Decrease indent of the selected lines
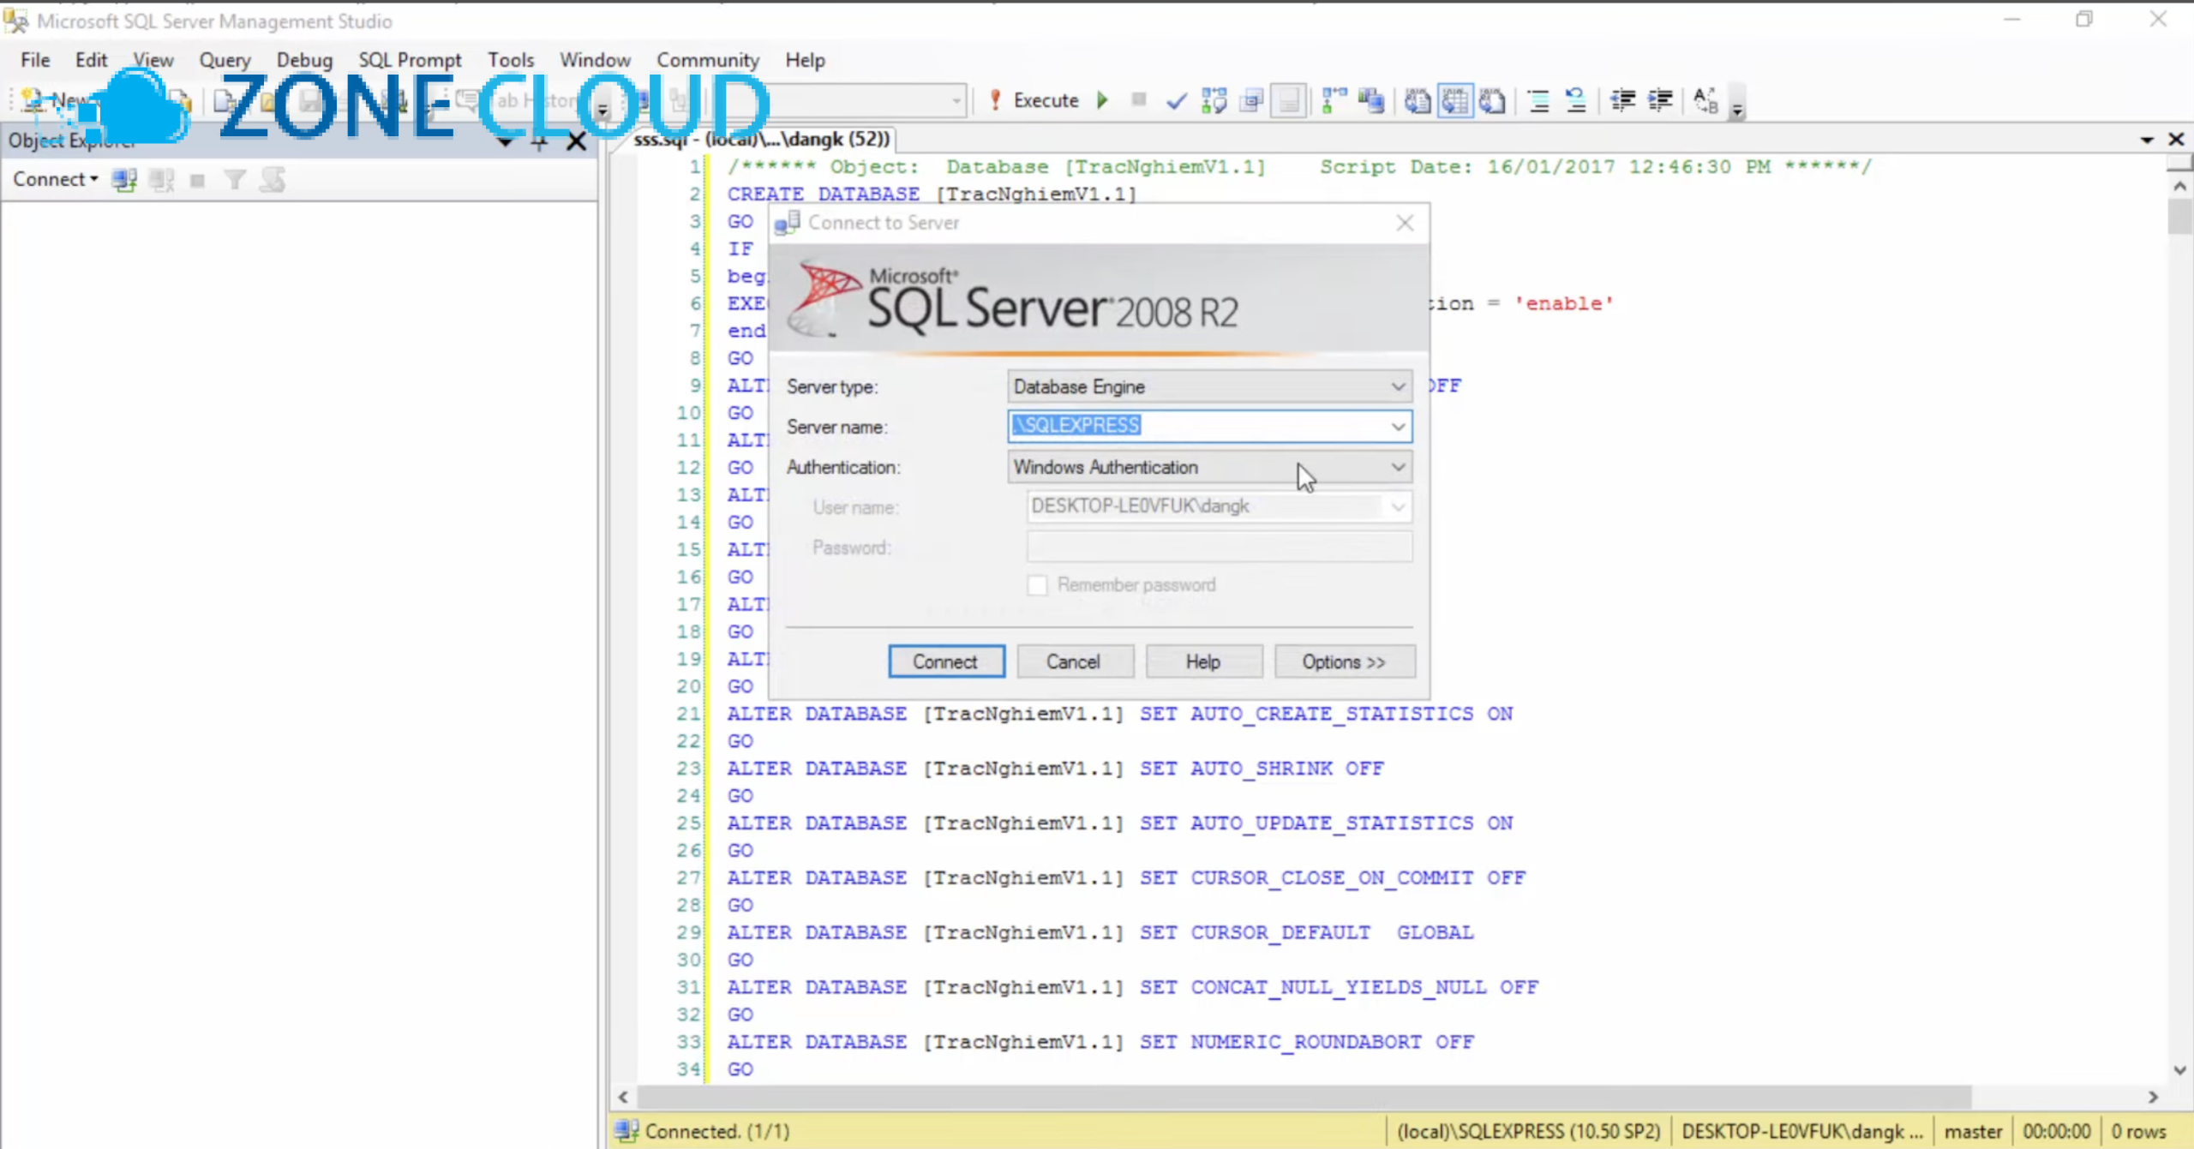This screenshot has height=1149, width=2194. click(1622, 101)
